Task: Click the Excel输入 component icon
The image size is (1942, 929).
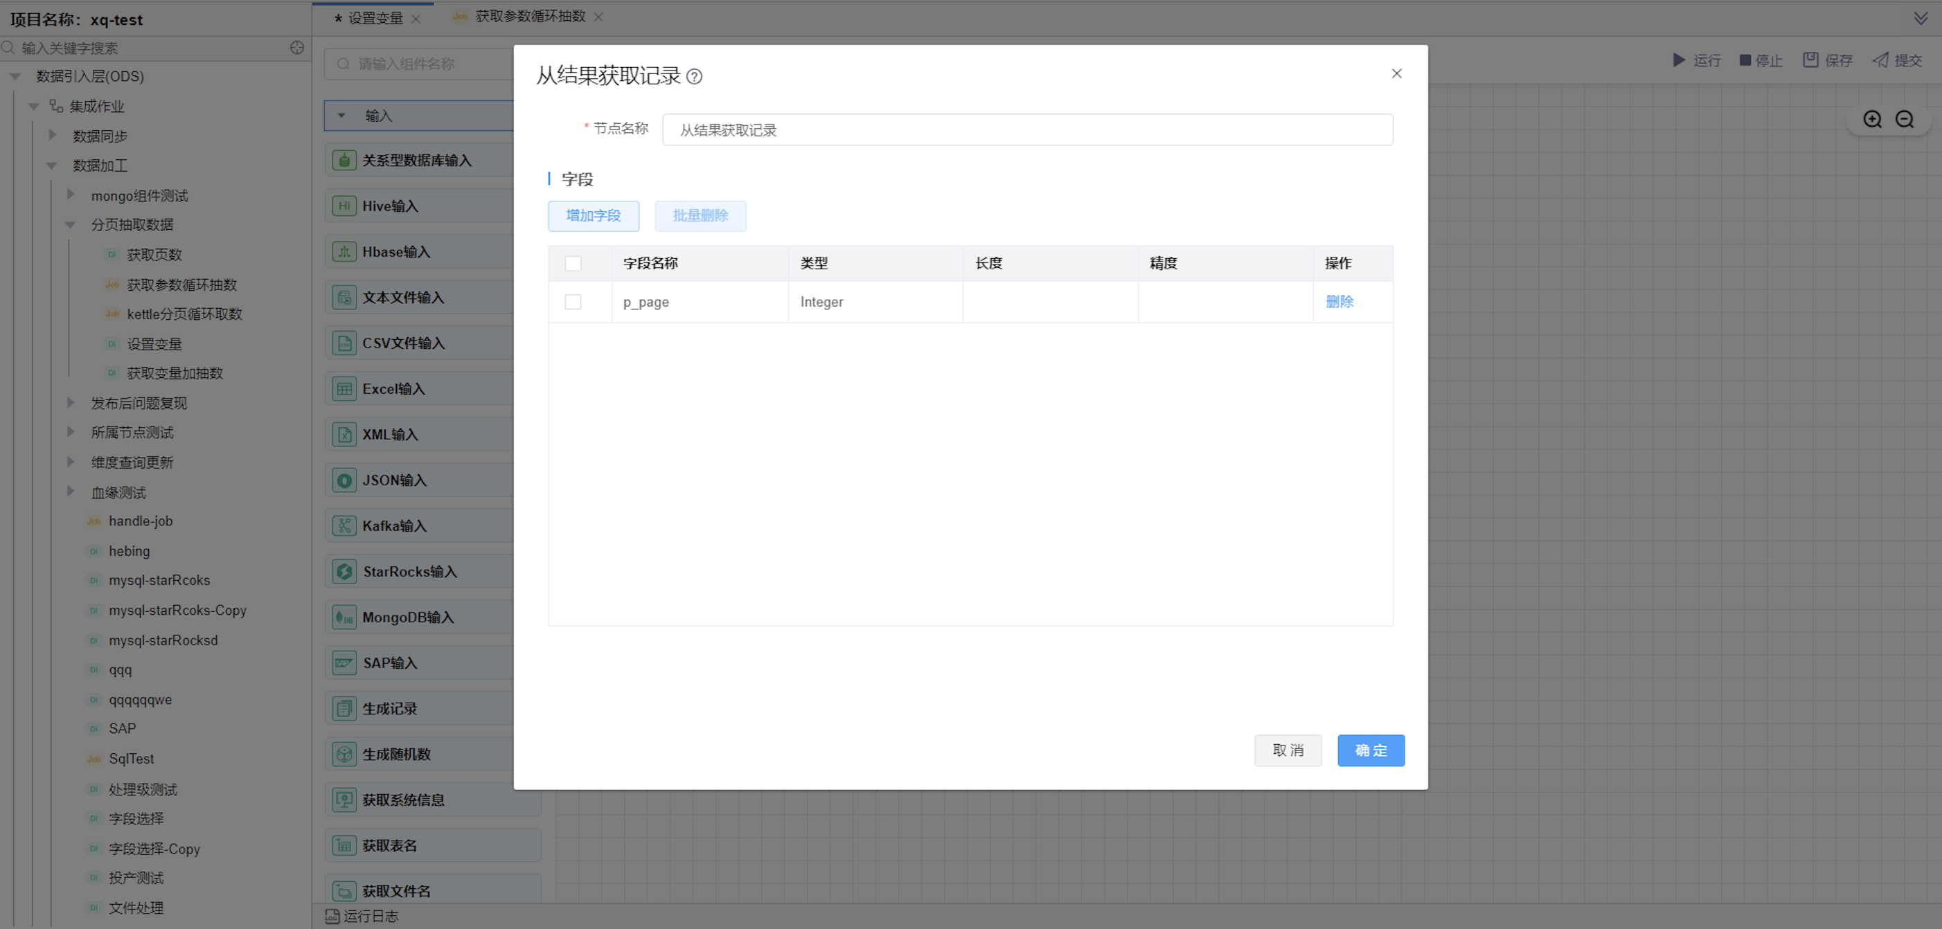Action: pyautogui.click(x=344, y=389)
